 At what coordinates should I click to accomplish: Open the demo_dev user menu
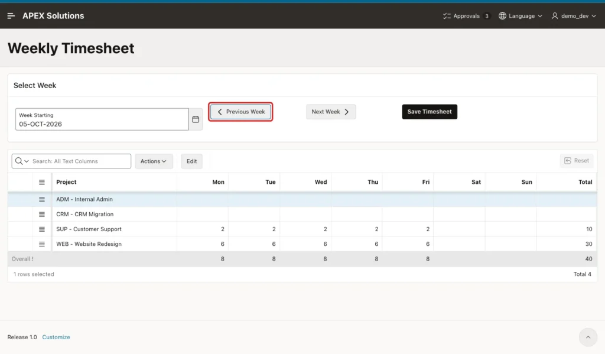574,16
